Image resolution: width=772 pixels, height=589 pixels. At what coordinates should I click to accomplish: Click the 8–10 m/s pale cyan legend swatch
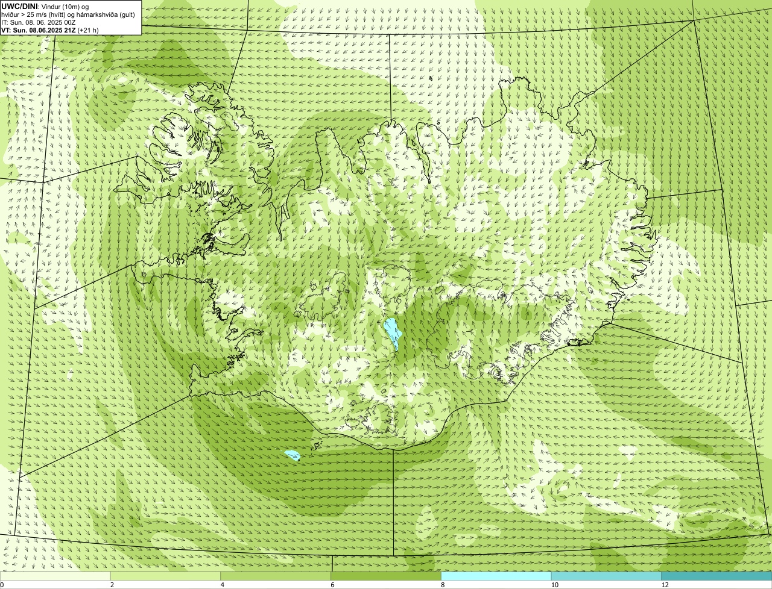point(496,576)
